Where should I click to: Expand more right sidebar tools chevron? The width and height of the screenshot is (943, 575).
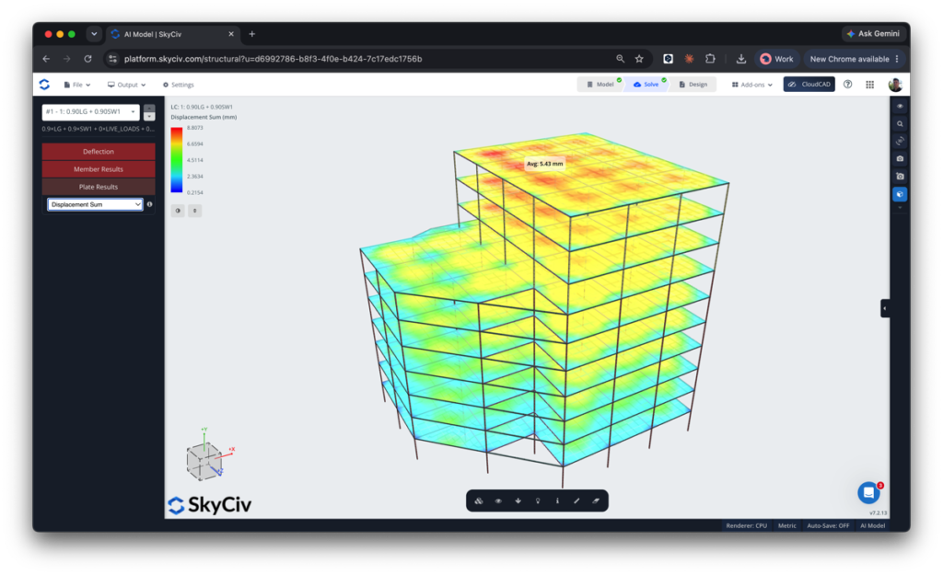[x=900, y=208]
